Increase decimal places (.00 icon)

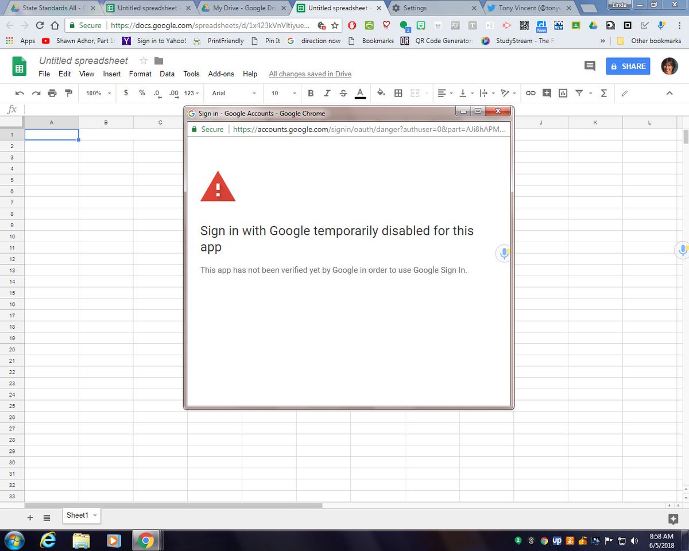174,93
